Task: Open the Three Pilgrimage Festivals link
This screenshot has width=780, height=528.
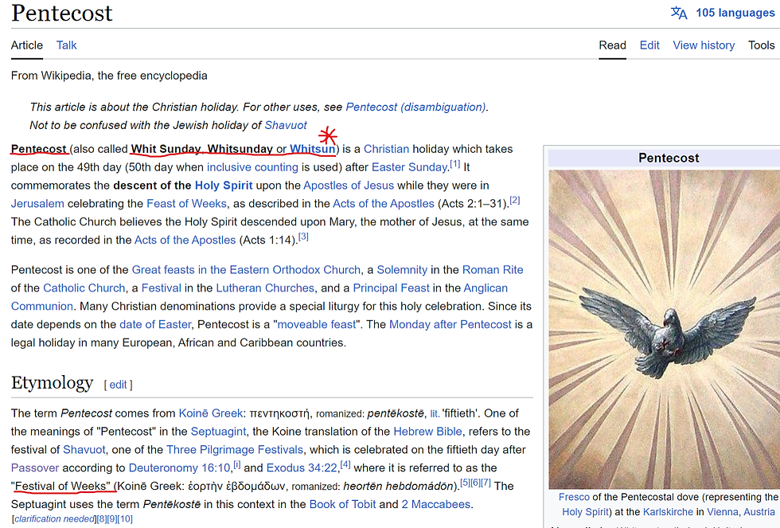Action: 234,450
